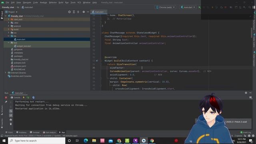256x144 pixels.
Task: Open the File menu
Action: point(7,2)
